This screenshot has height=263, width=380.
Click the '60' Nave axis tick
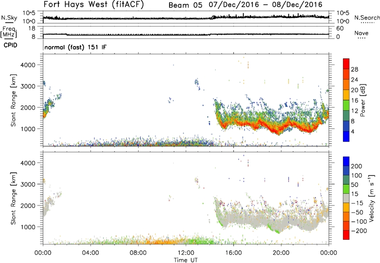coord(340,28)
